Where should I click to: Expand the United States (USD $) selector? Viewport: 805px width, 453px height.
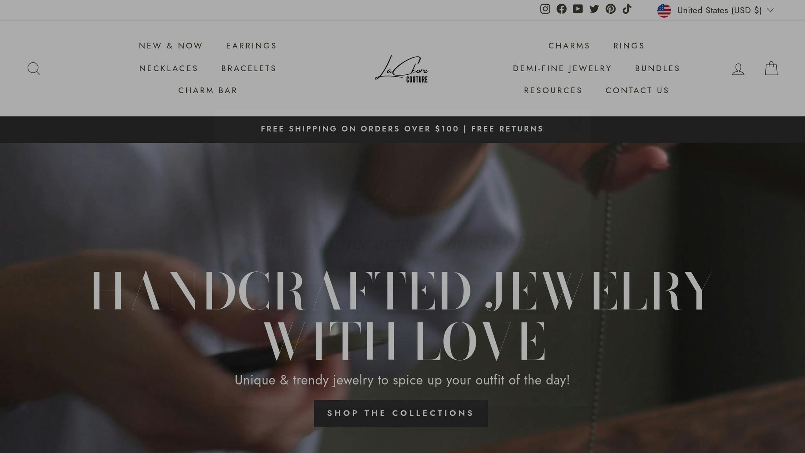point(715,10)
